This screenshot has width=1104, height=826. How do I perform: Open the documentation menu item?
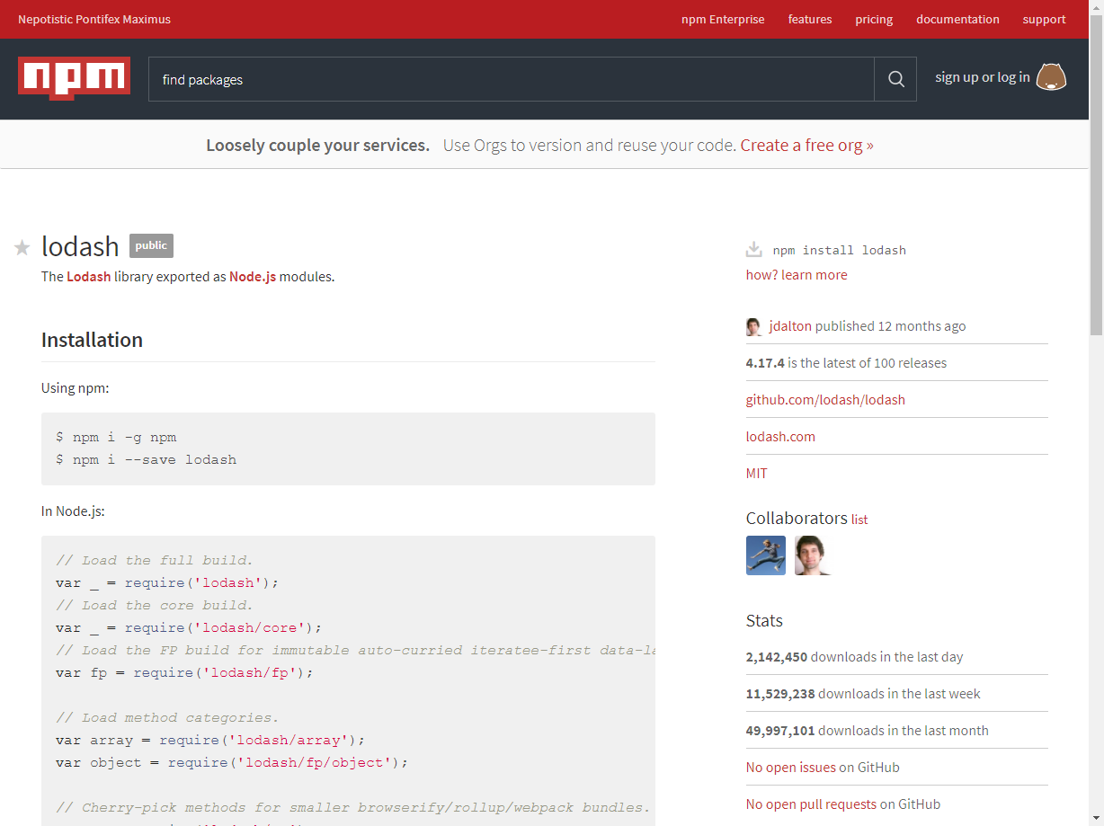pyautogui.click(x=957, y=19)
